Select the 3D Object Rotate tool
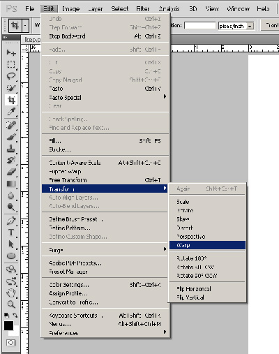The width and height of the screenshot is (279, 354). pyautogui.click(x=11, y=270)
